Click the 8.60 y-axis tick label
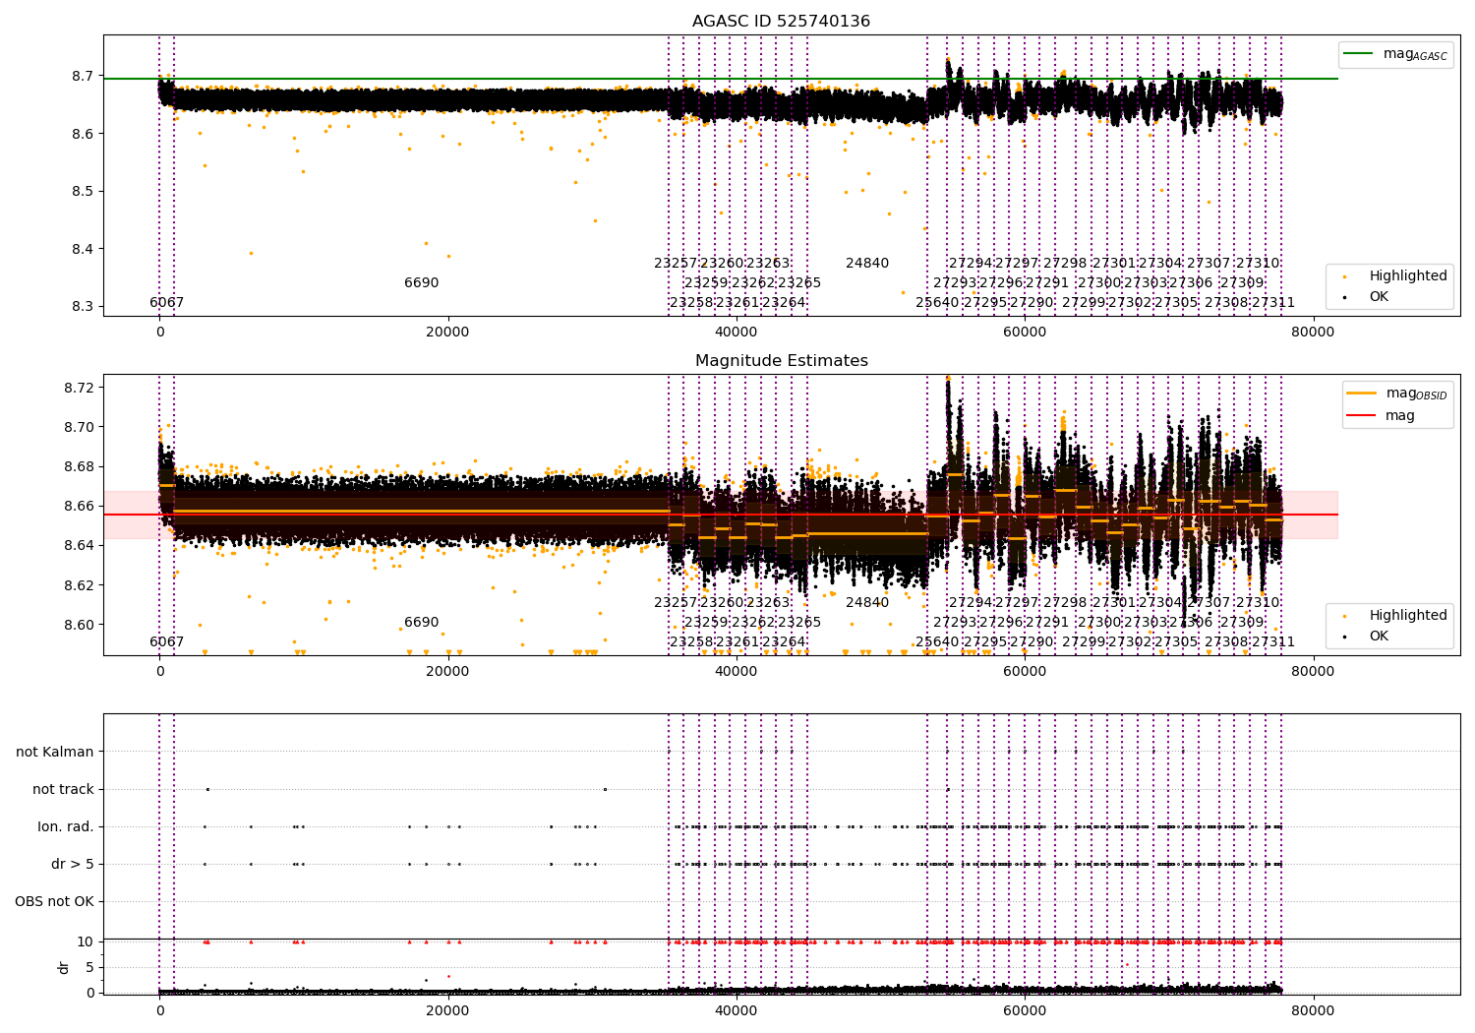Viewport: 1475px width, 1033px height. [79, 625]
